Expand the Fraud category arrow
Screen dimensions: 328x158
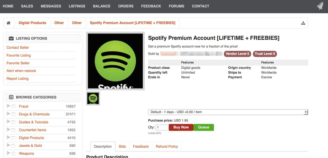8,106
